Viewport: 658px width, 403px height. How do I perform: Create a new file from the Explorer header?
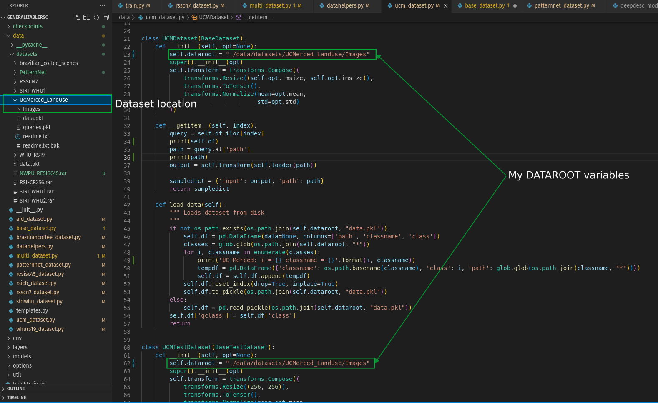click(x=76, y=18)
